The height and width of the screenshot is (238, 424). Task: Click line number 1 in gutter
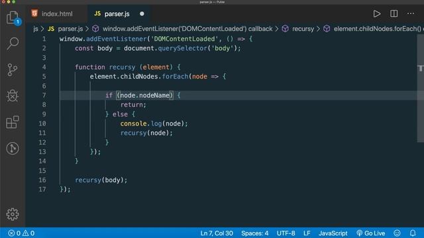pos(44,39)
